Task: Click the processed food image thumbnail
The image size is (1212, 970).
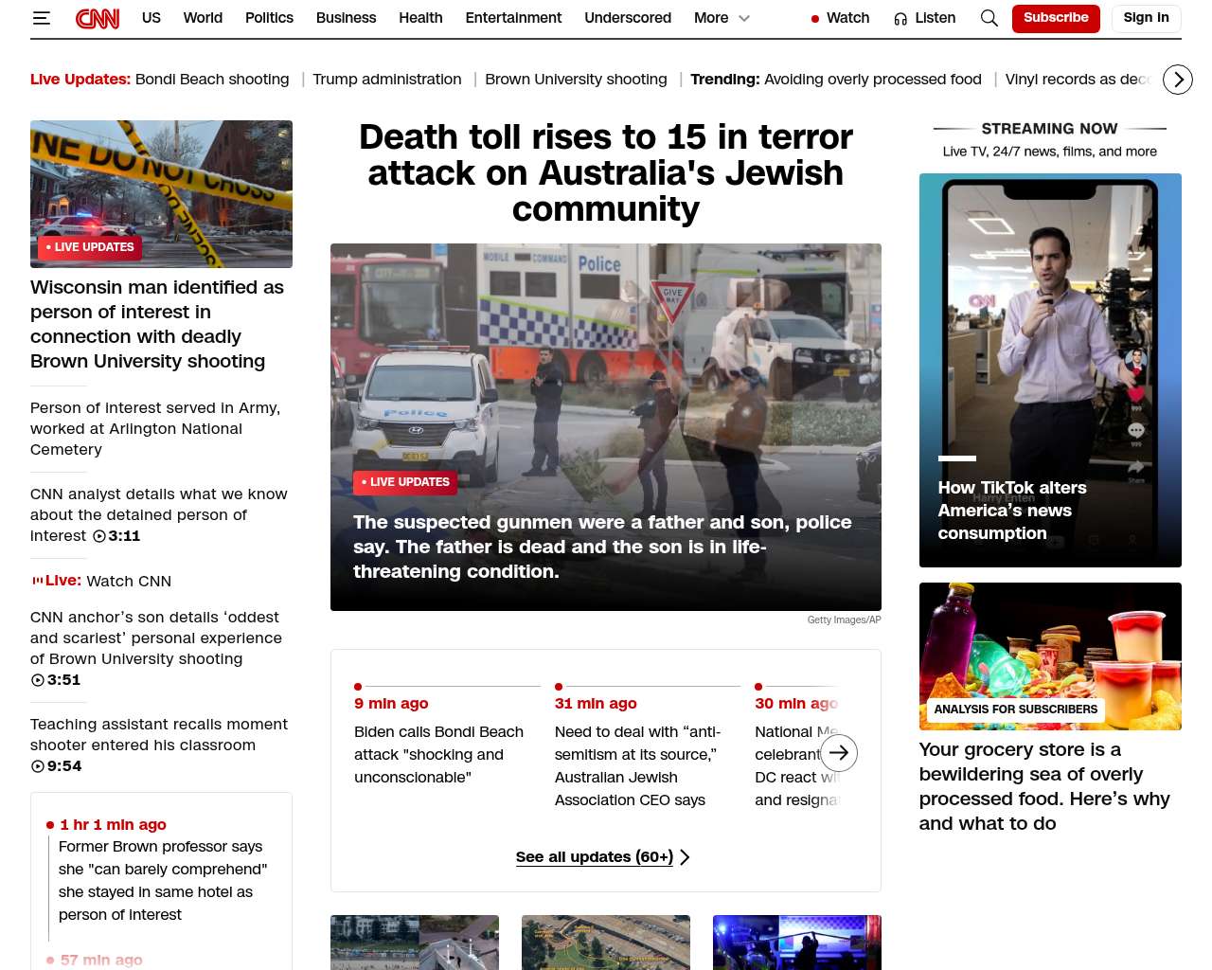Action: click(1050, 656)
